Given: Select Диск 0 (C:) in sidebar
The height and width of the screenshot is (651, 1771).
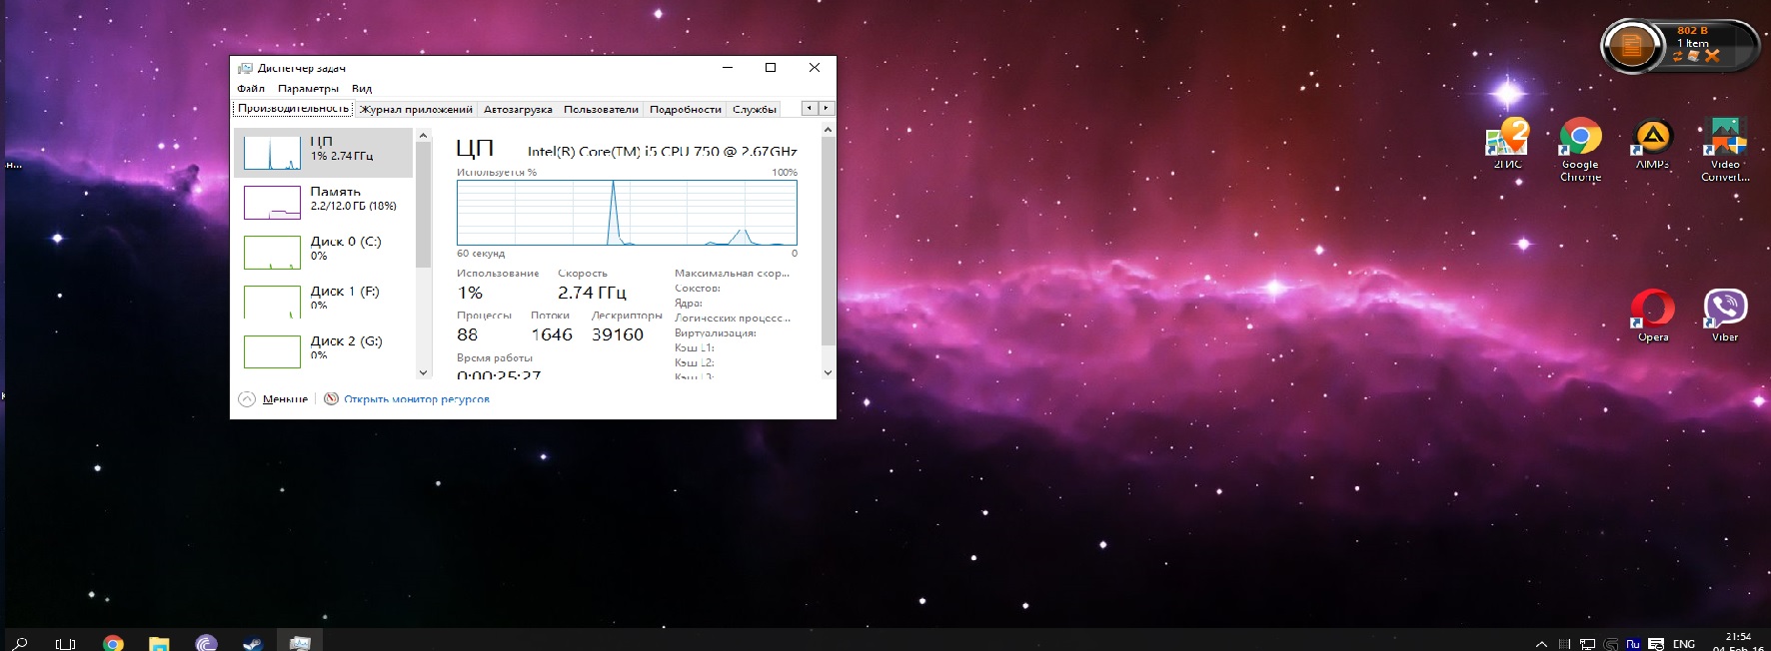Looking at the screenshot, I should pos(323,253).
